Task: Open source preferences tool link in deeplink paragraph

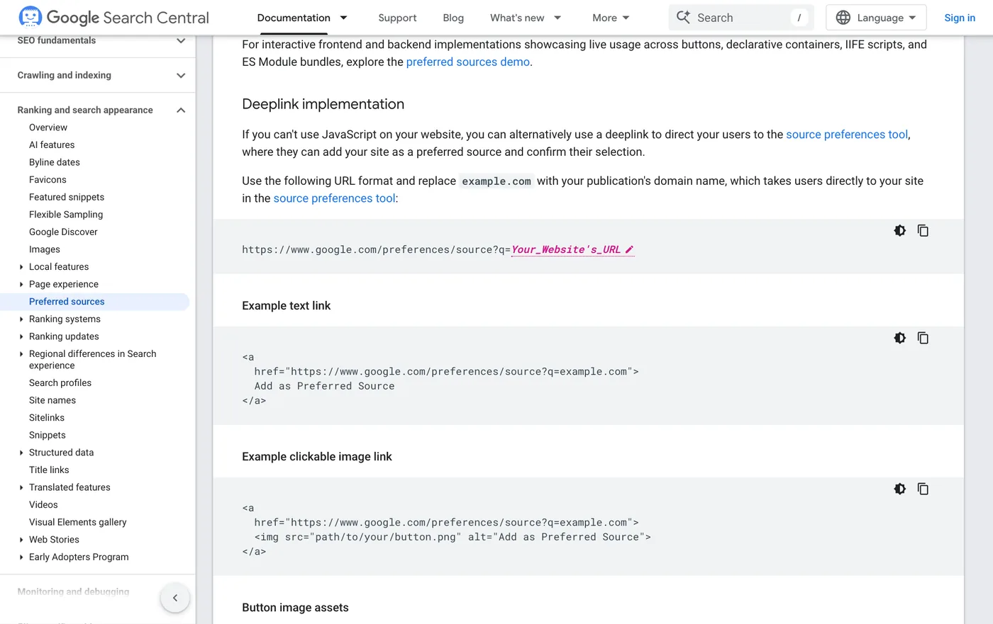Action: (847, 135)
